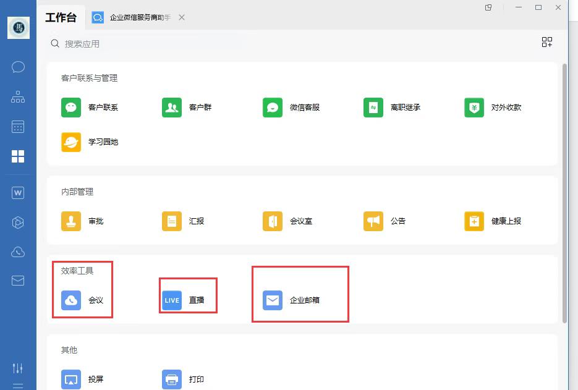Open the 审批 approval app
The height and width of the screenshot is (390, 578).
[72, 221]
